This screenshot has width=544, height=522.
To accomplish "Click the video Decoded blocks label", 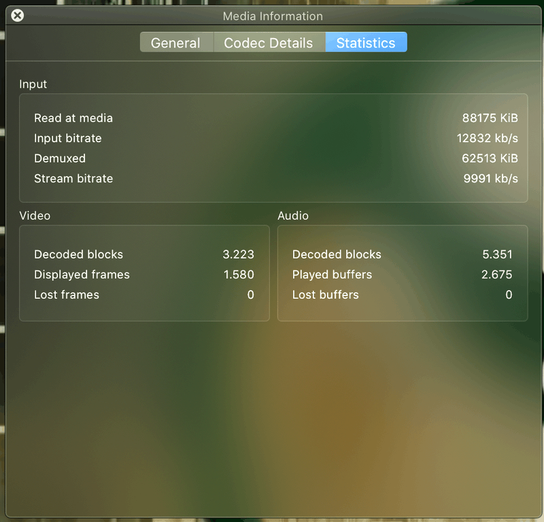I will coord(78,255).
